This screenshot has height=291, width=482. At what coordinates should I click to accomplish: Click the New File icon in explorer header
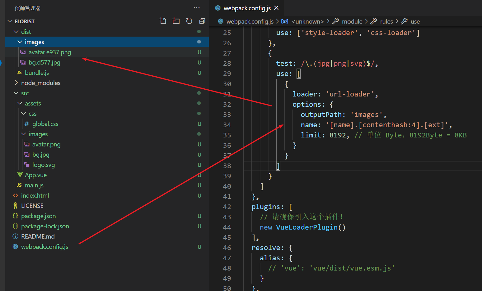(x=163, y=21)
